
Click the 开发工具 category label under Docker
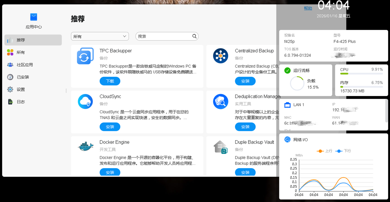tap(108, 149)
